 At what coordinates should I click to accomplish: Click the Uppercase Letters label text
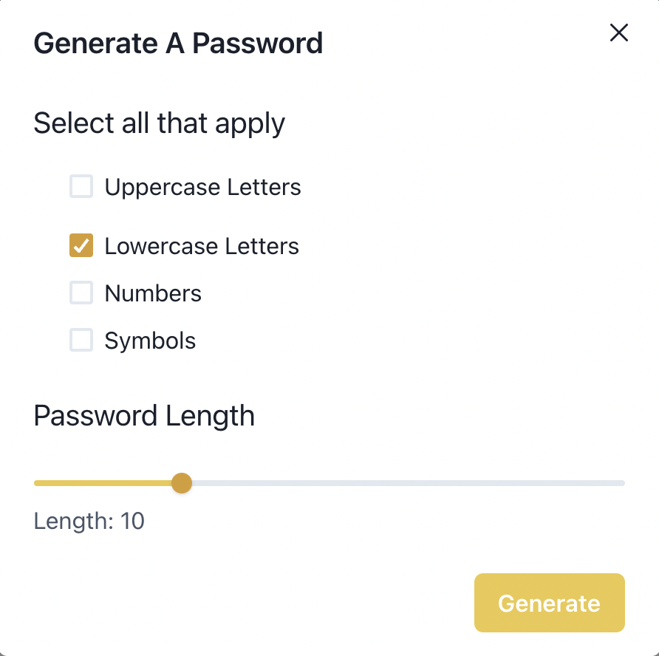202,188
